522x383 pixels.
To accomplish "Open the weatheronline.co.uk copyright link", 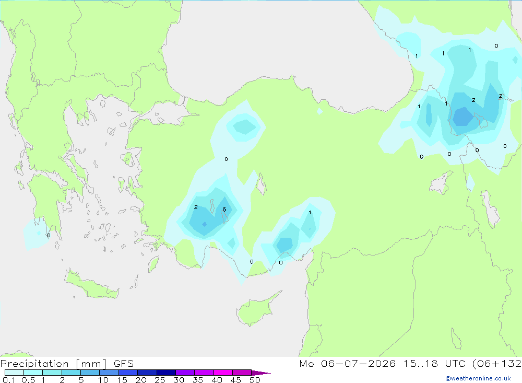I will pyautogui.click(x=478, y=378).
